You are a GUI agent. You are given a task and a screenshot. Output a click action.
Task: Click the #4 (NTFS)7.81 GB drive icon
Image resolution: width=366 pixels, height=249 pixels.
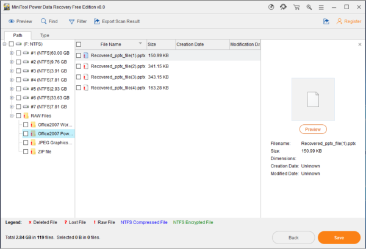click(26, 80)
